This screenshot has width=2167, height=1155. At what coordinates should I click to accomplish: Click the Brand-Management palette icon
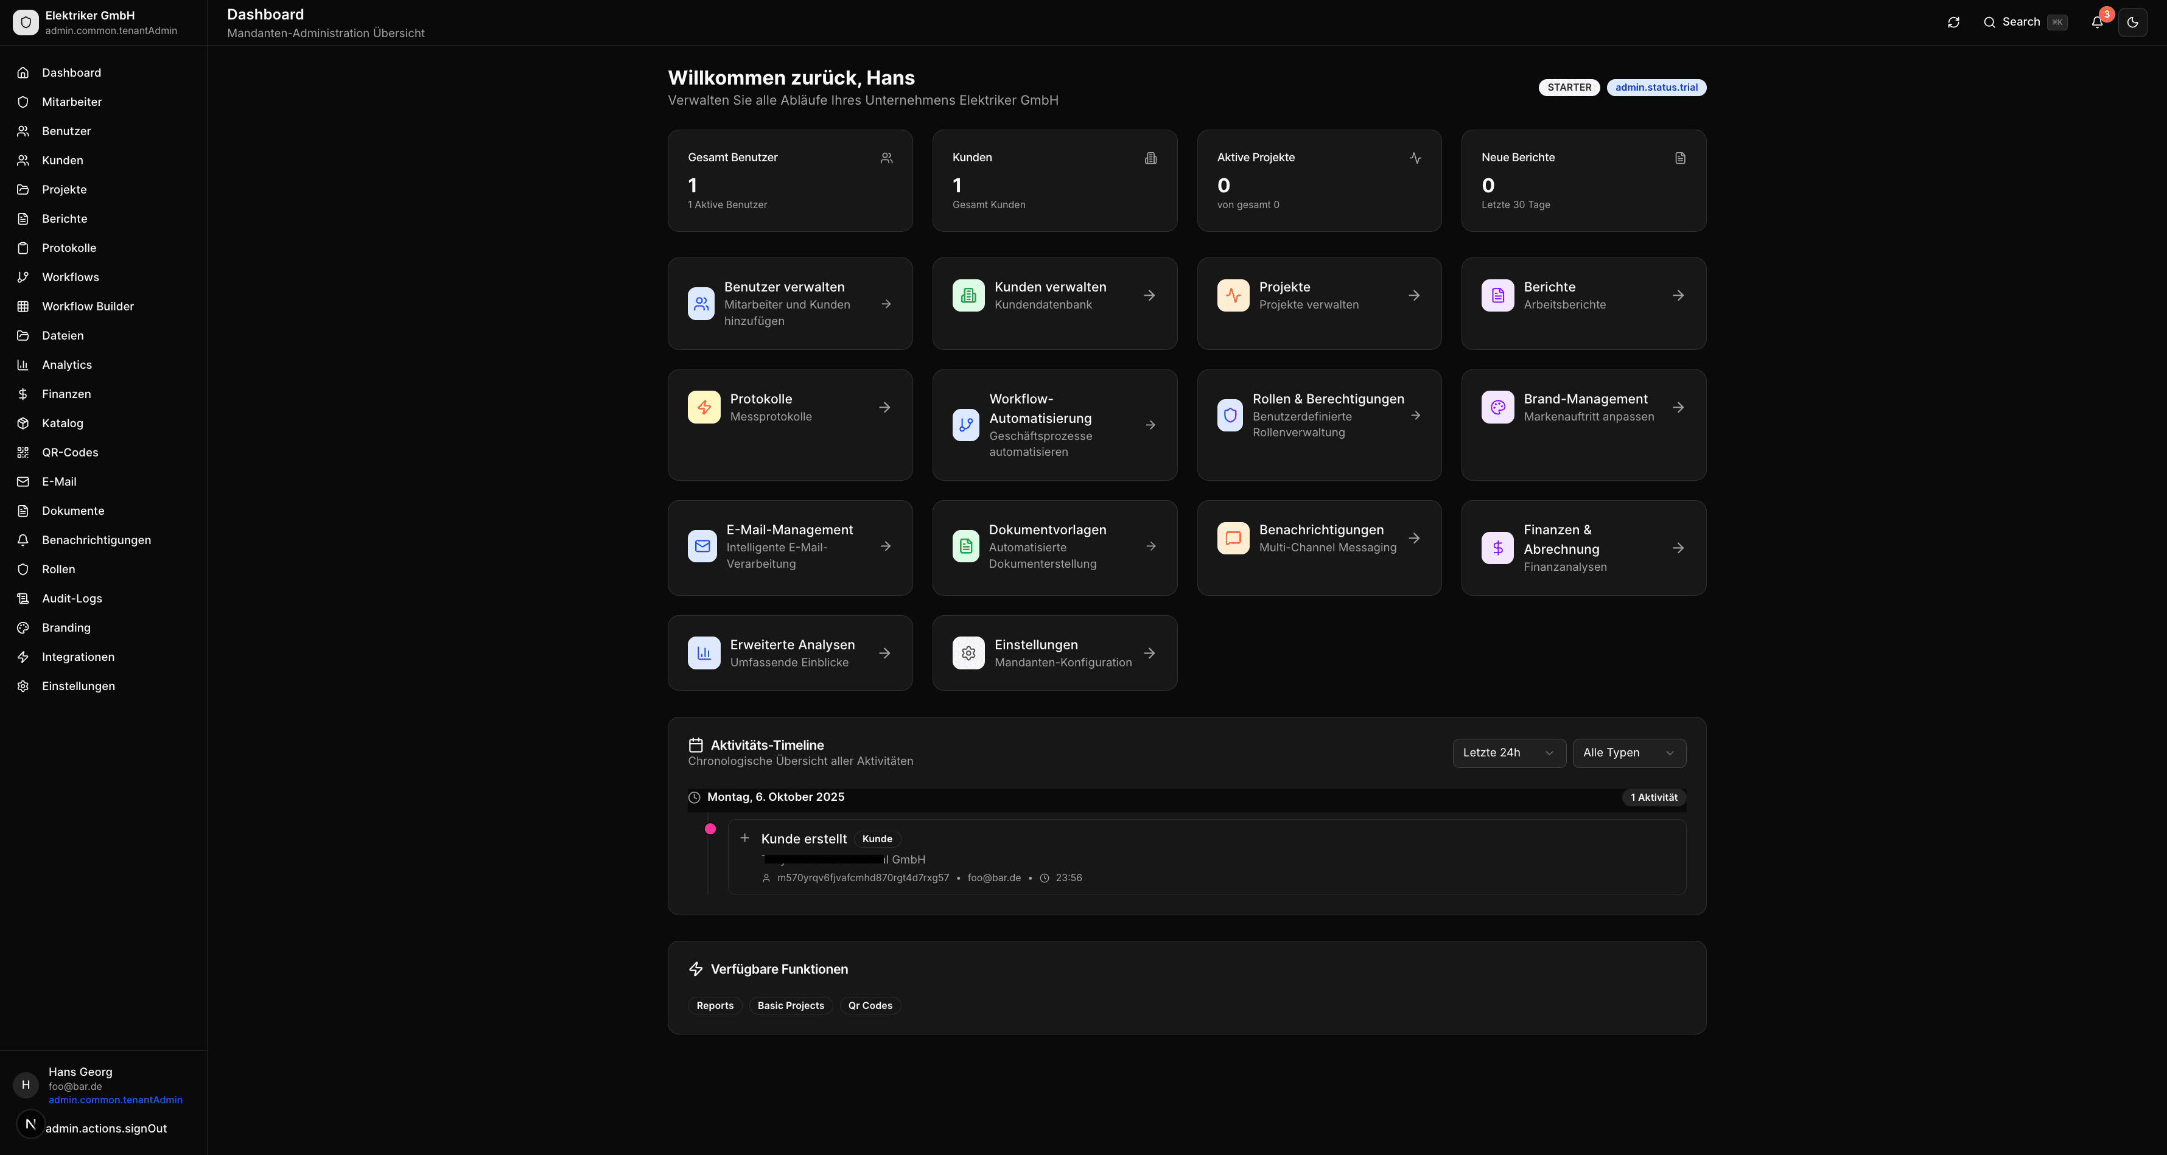(1497, 407)
